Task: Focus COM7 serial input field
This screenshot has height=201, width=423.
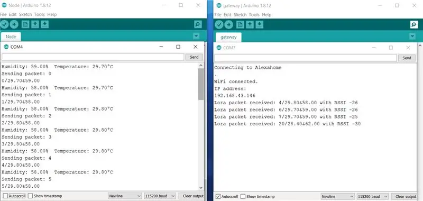Action: [x=306, y=58]
